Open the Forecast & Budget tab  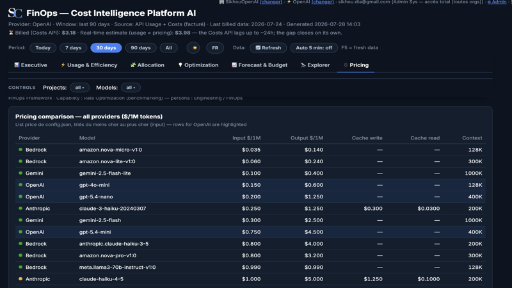260,65
